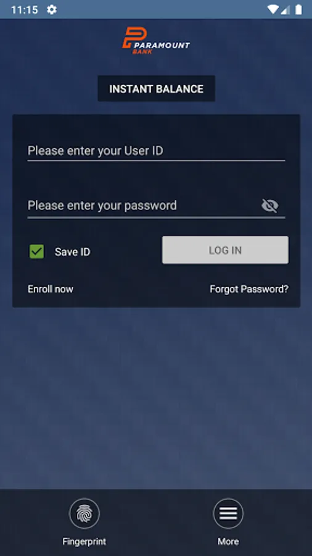
Task: Tap the battery status icon
Action: 298,9
